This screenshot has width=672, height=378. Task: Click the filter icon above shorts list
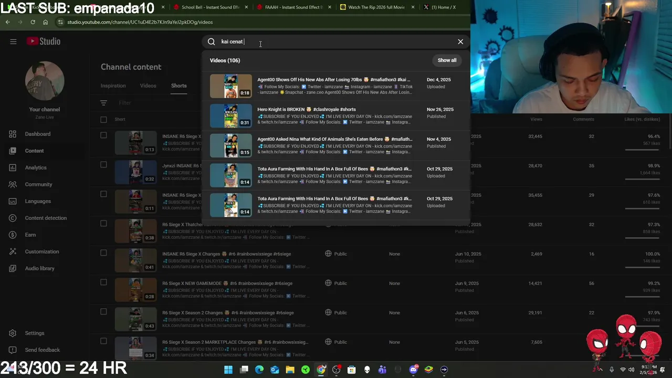pyautogui.click(x=103, y=103)
